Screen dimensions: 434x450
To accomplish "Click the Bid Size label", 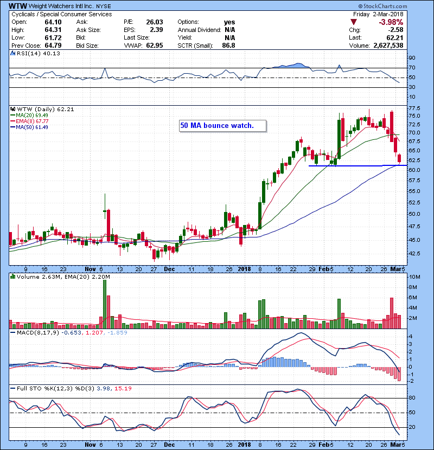I will (87, 46).
